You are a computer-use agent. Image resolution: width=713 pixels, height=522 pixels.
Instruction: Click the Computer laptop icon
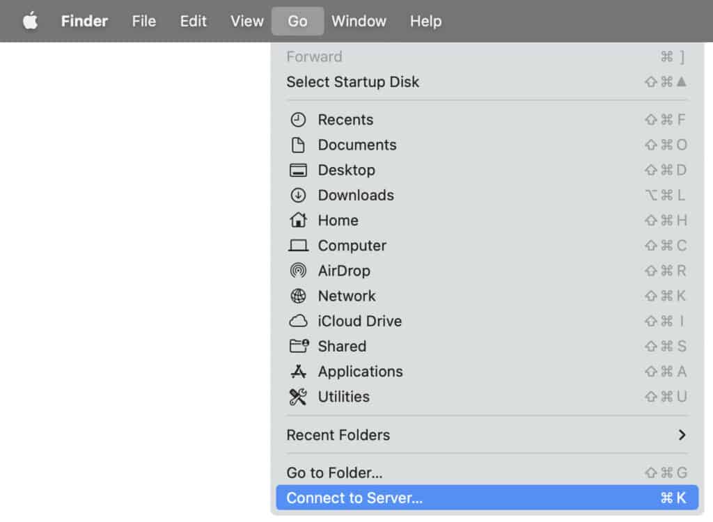click(298, 246)
